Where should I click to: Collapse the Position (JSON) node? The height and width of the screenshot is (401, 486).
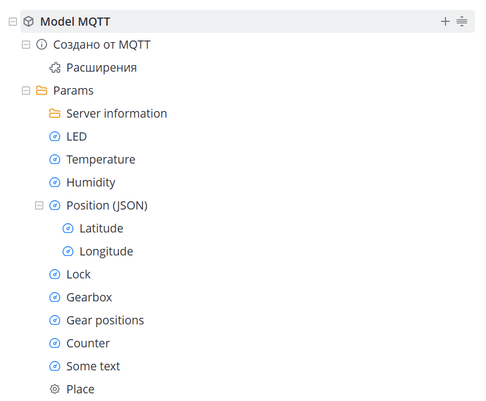point(39,206)
